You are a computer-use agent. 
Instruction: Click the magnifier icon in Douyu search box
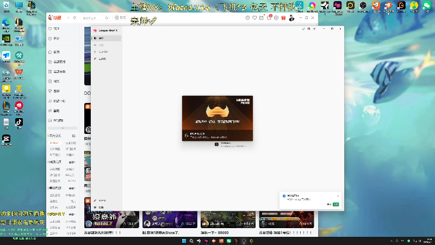tap(107, 18)
